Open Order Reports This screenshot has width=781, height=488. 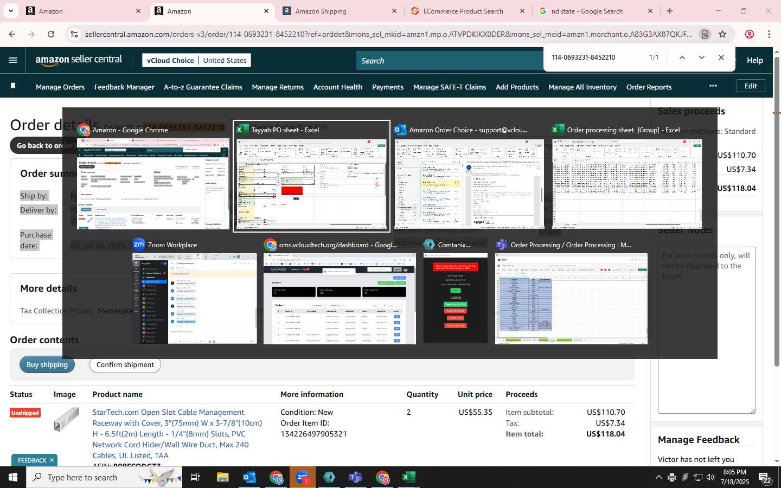pos(649,87)
